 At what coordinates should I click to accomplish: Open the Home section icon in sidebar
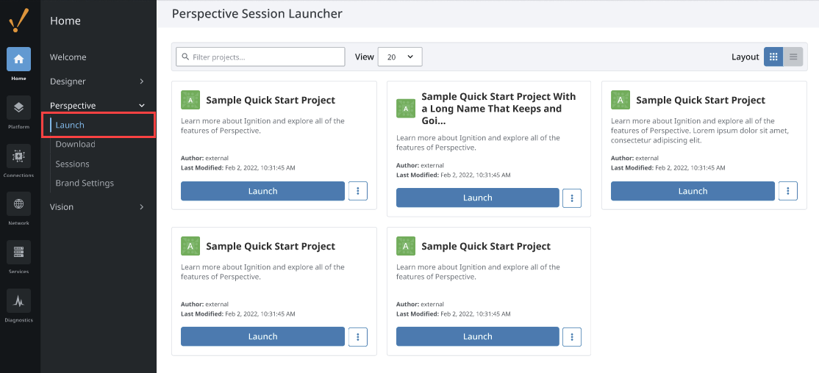[x=19, y=59]
